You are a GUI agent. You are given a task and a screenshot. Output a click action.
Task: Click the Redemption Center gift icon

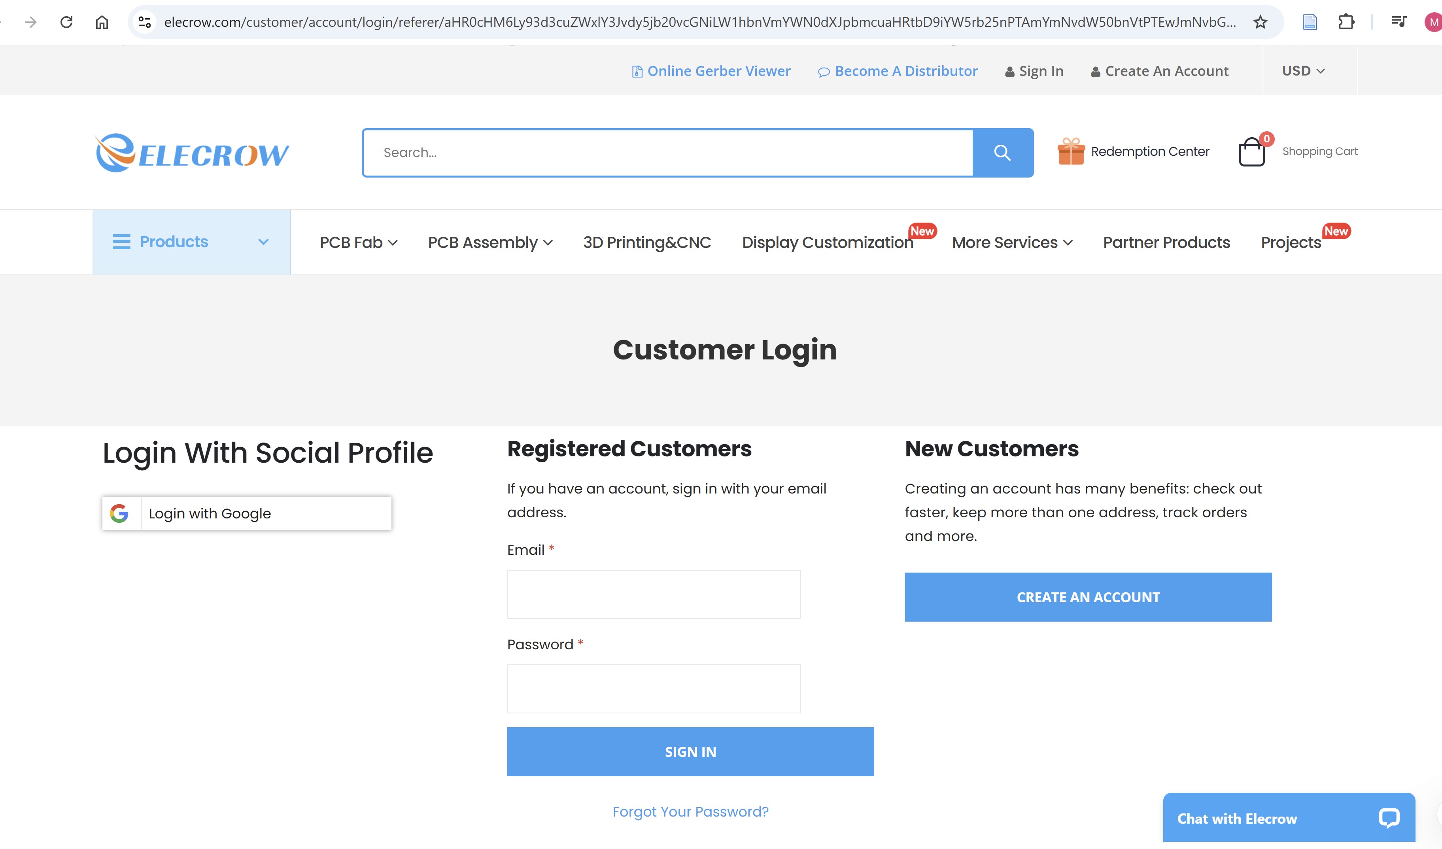1071,151
